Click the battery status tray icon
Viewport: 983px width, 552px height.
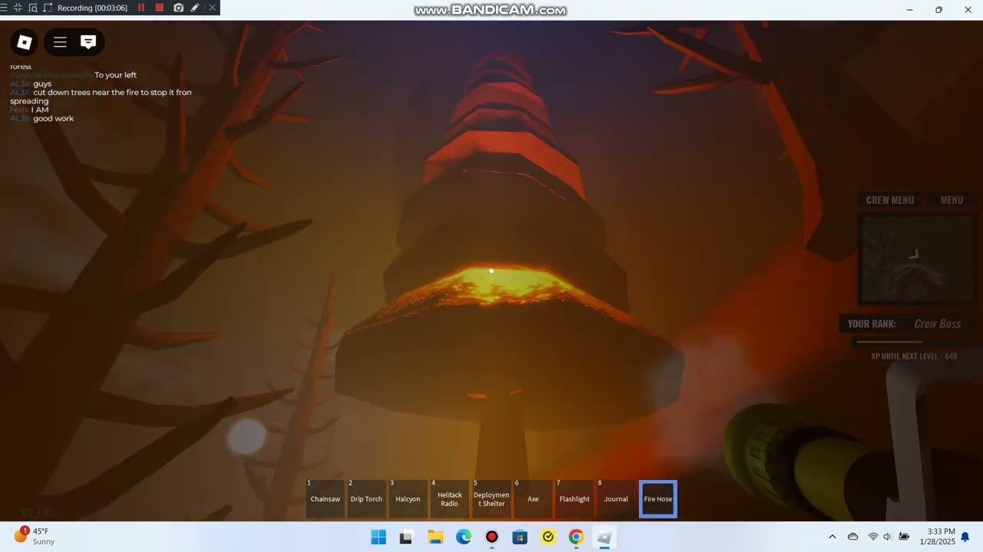904,537
